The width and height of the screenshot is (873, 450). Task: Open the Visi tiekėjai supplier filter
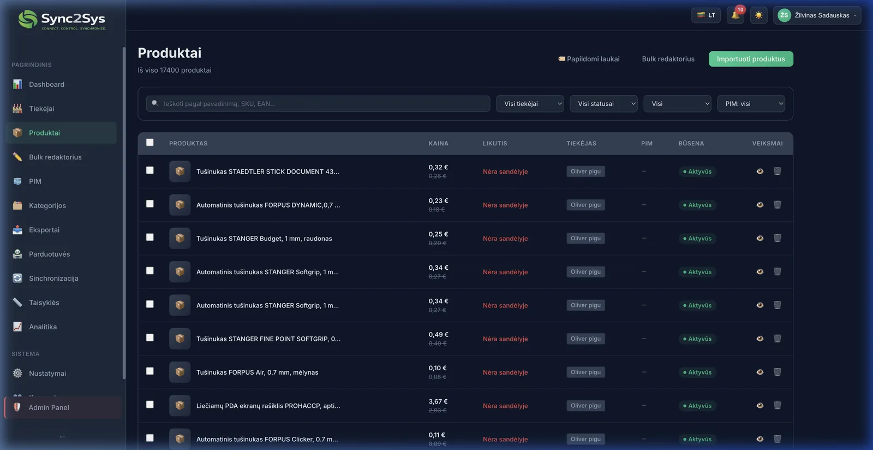tap(530, 104)
